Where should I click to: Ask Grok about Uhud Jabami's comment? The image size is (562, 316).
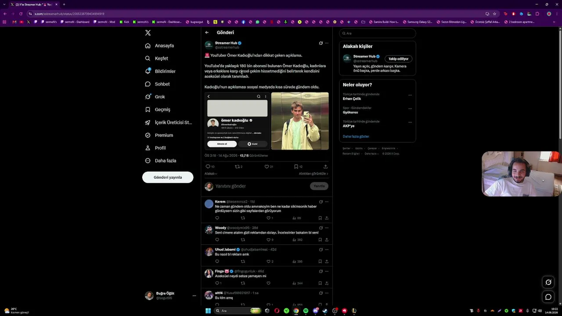coord(321,250)
